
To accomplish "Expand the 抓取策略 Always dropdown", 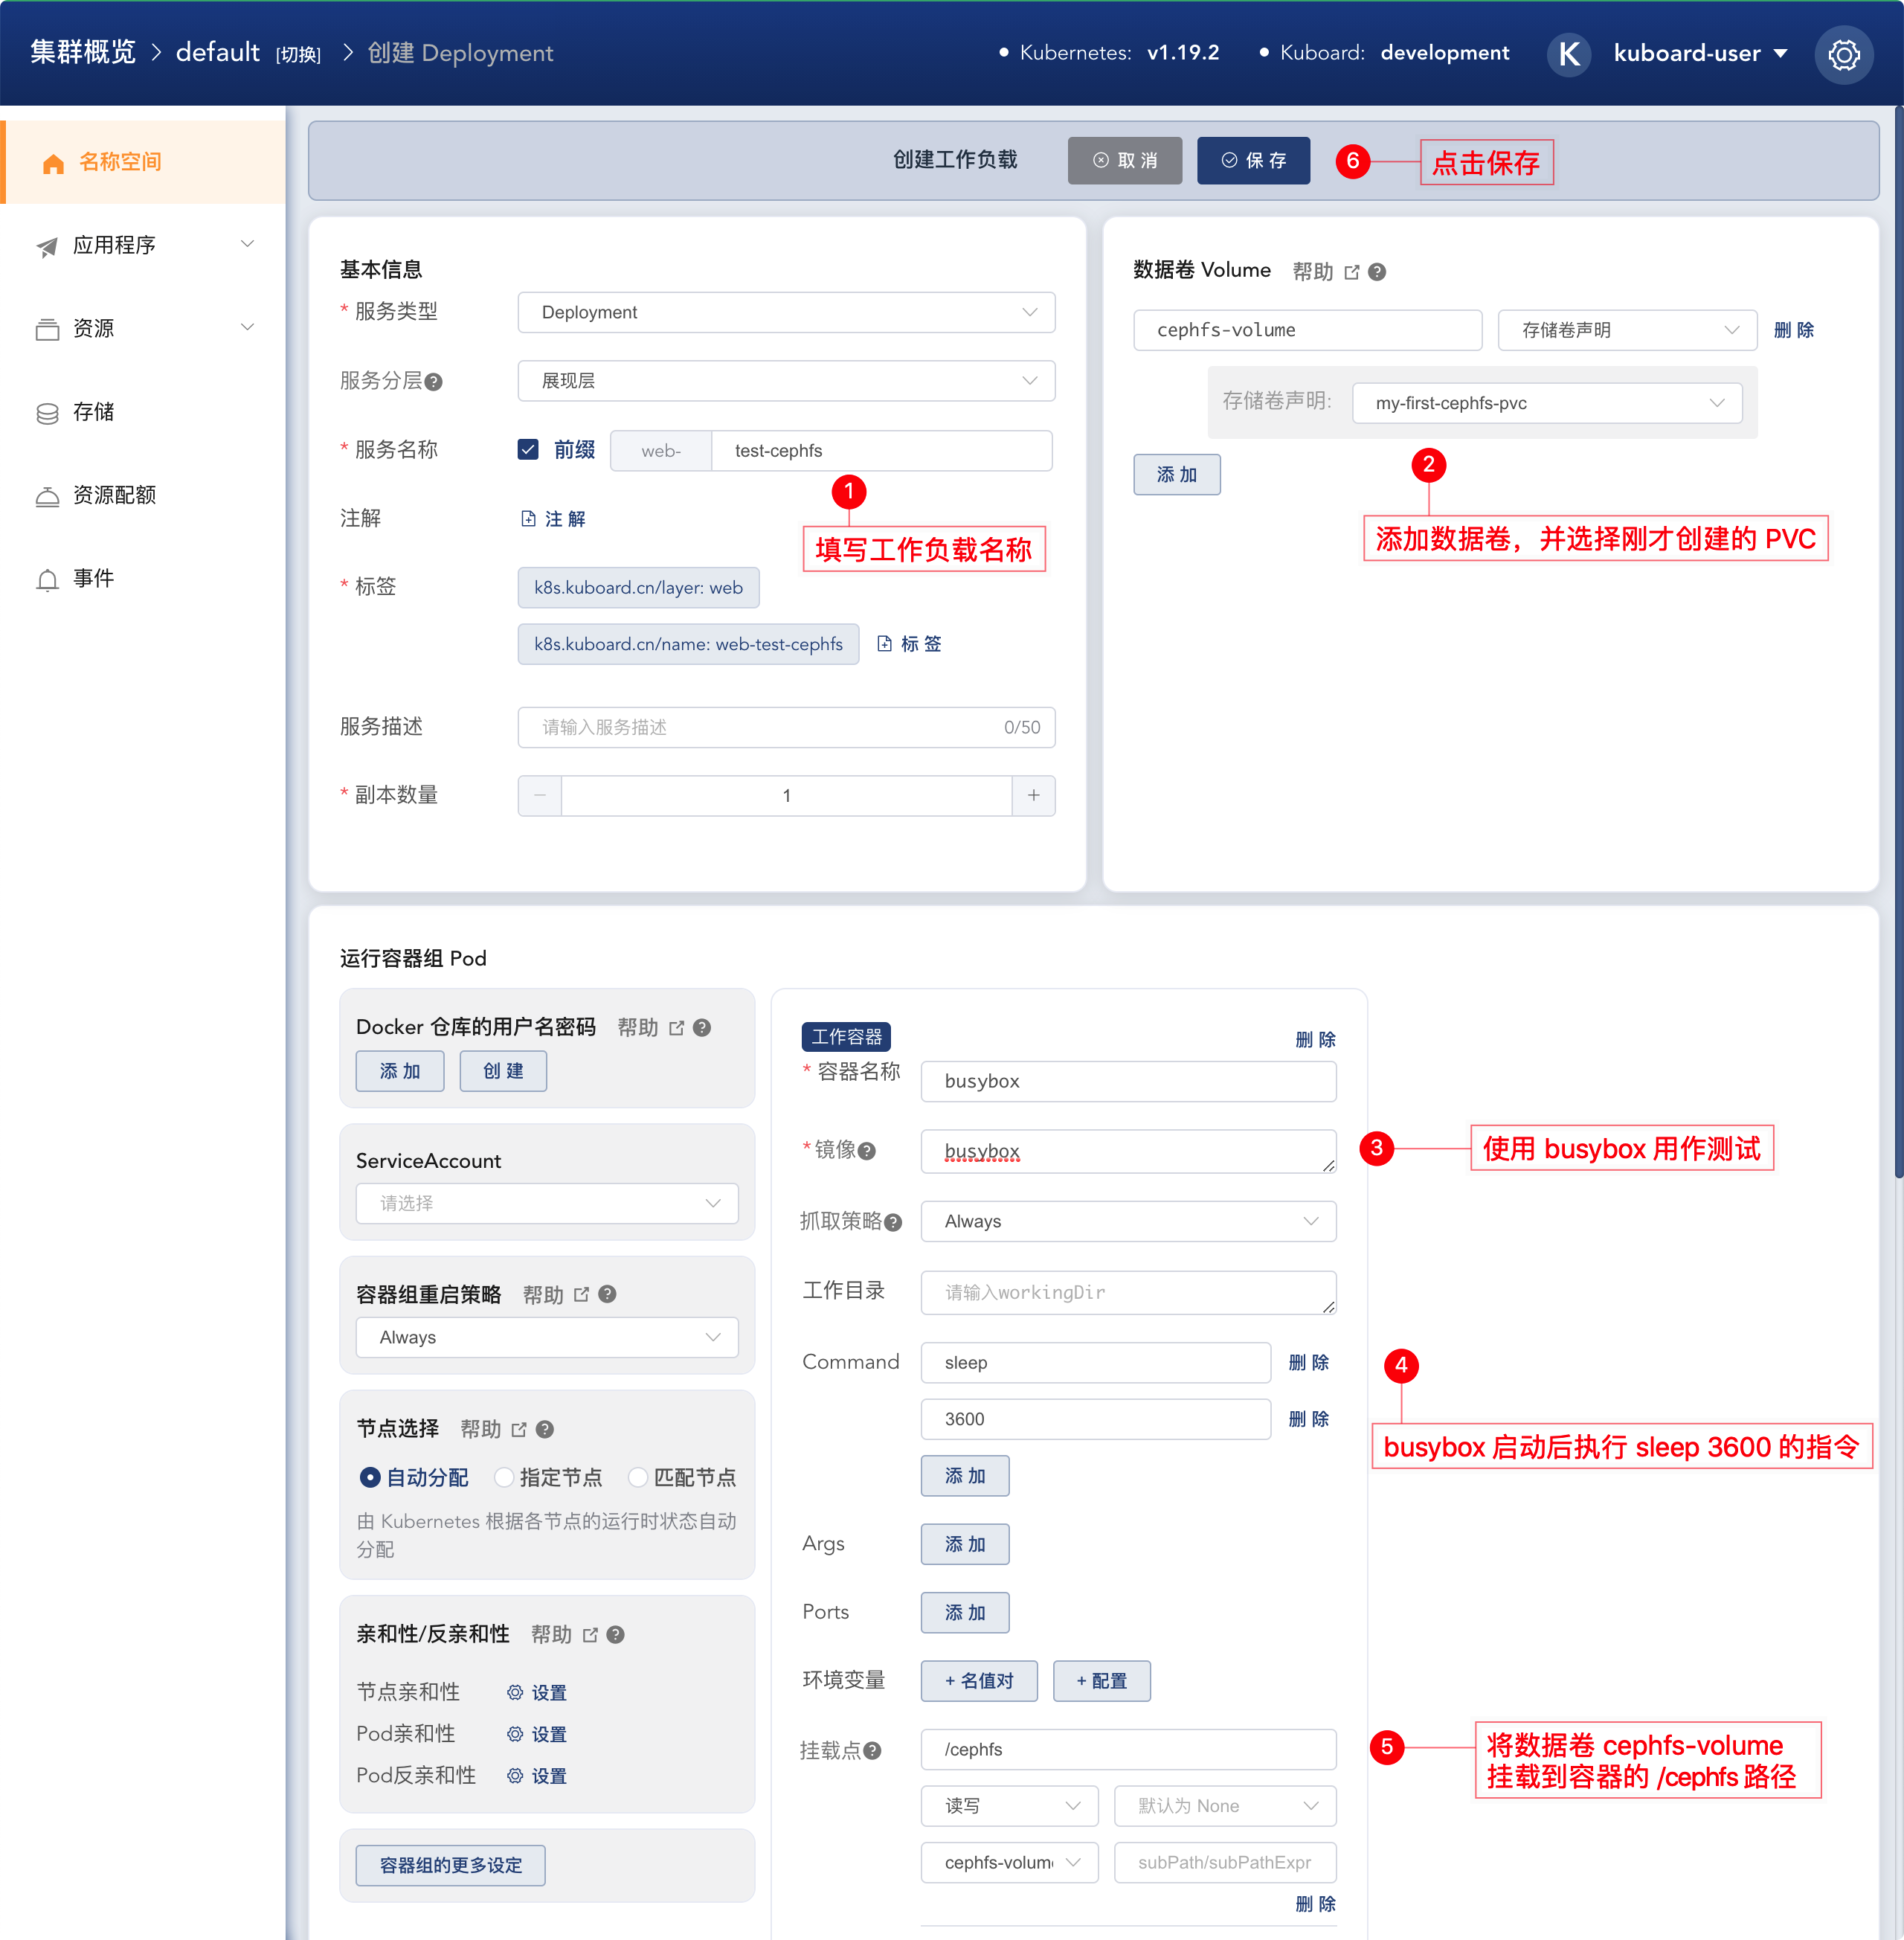I will 1128,1221.
